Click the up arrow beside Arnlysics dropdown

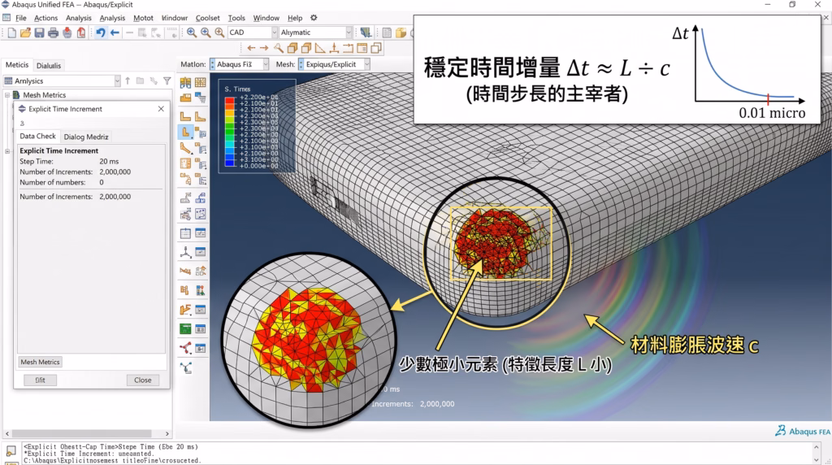(x=128, y=81)
